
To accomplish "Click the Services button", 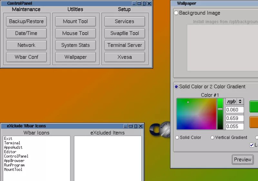I will 124,21.
